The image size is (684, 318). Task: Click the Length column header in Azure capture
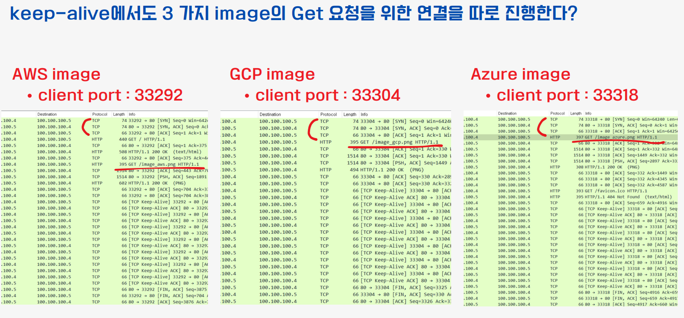(576, 114)
